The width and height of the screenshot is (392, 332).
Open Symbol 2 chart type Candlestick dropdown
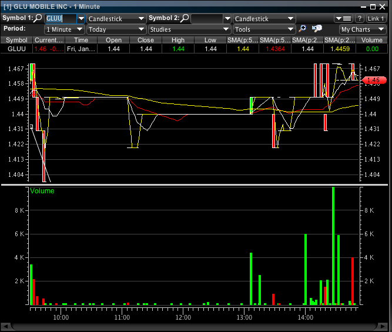264,19
